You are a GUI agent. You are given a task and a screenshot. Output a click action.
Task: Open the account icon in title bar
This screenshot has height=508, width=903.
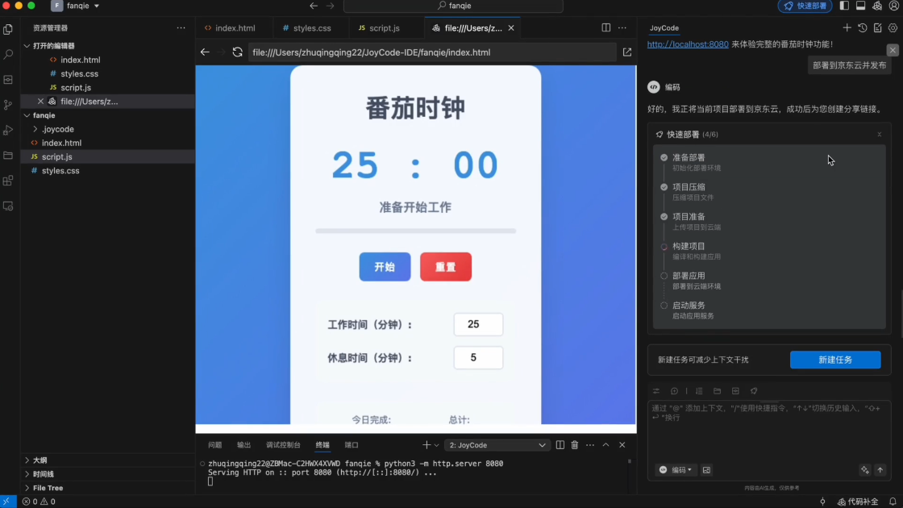894,6
